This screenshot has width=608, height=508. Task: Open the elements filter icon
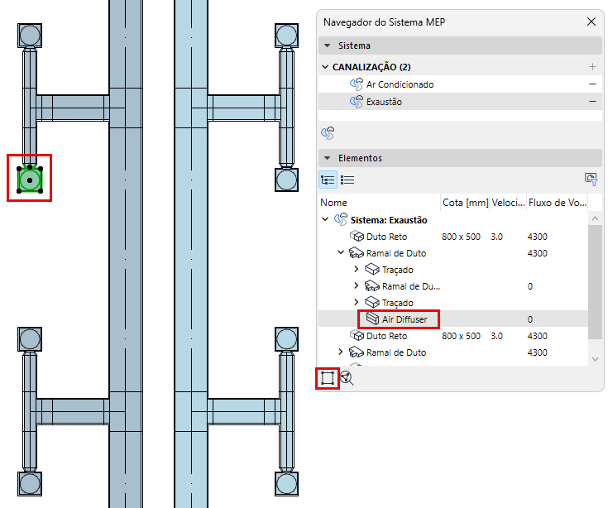point(591,180)
